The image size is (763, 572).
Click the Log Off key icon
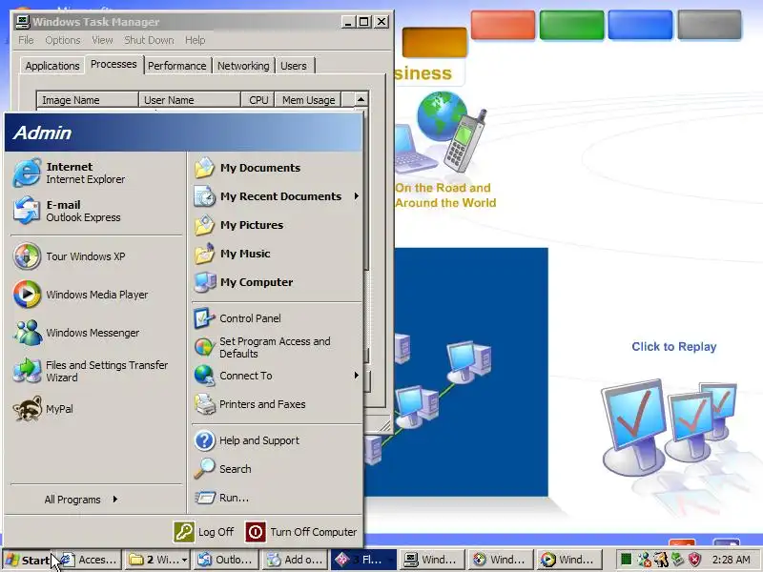coord(184,532)
